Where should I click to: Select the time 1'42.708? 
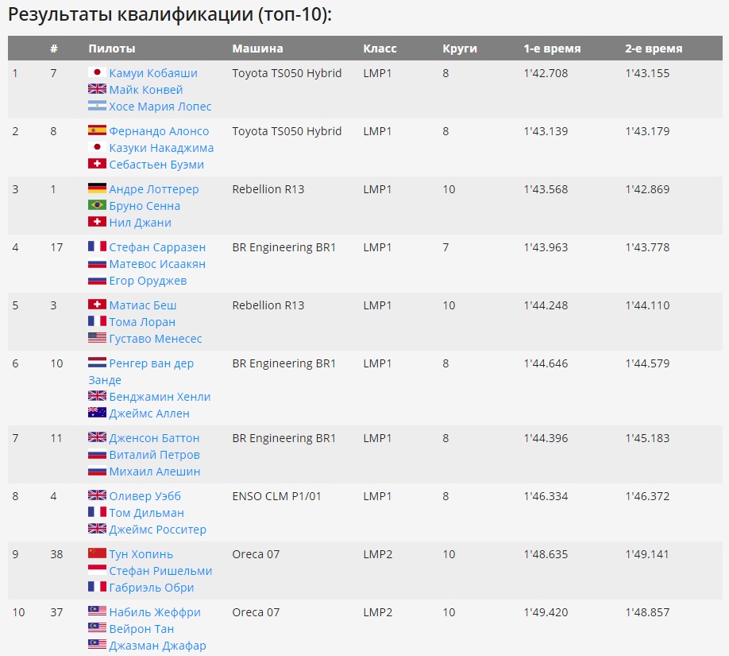click(546, 73)
